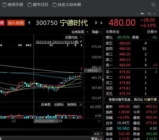Click 加指标 add indicator button
Screen dimensions: 159x140
tap(59, 104)
